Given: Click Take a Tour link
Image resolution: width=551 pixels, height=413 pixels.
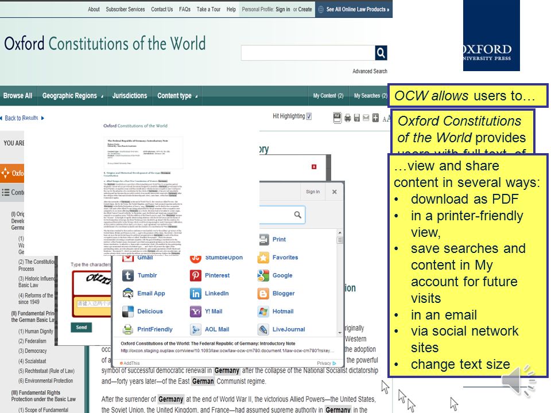Looking at the screenshot, I should tap(208, 9).
